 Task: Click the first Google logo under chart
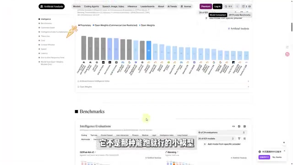(129, 62)
